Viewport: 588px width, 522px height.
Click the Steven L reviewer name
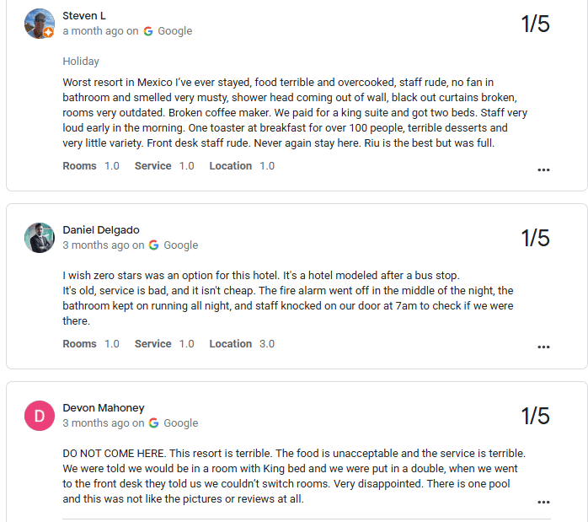click(x=84, y=16)
